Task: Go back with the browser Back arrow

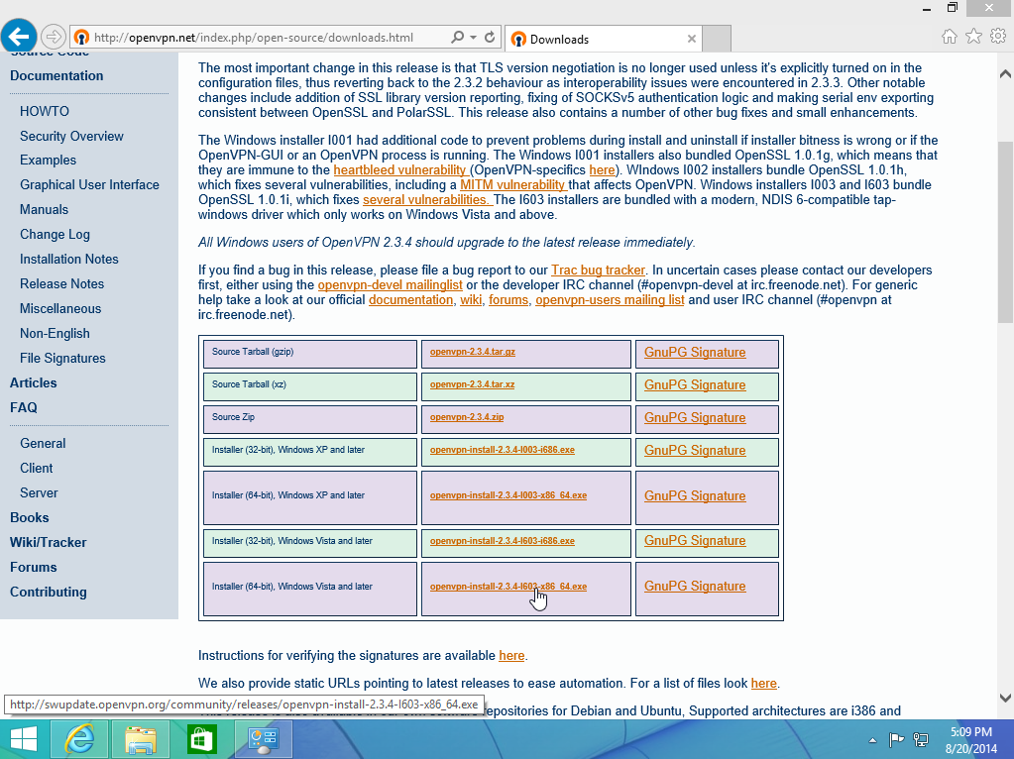Action: tap(19, 36)
